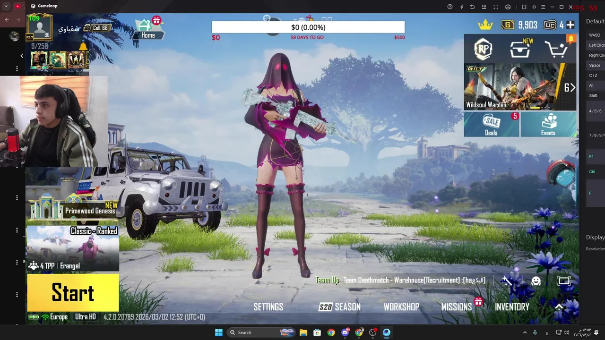Click the gold G currency icon
Screen dimensions: 605x340
coord(508,25)
